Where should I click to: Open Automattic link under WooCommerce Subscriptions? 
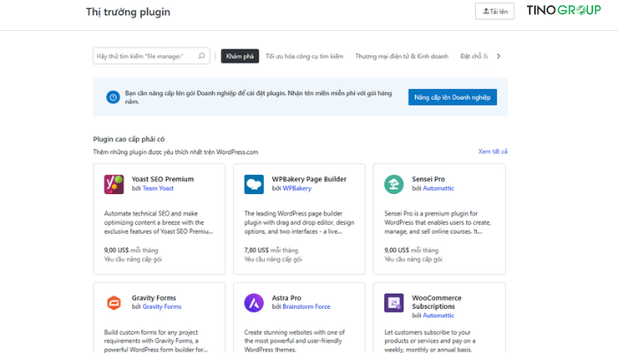tap(438, 316)
